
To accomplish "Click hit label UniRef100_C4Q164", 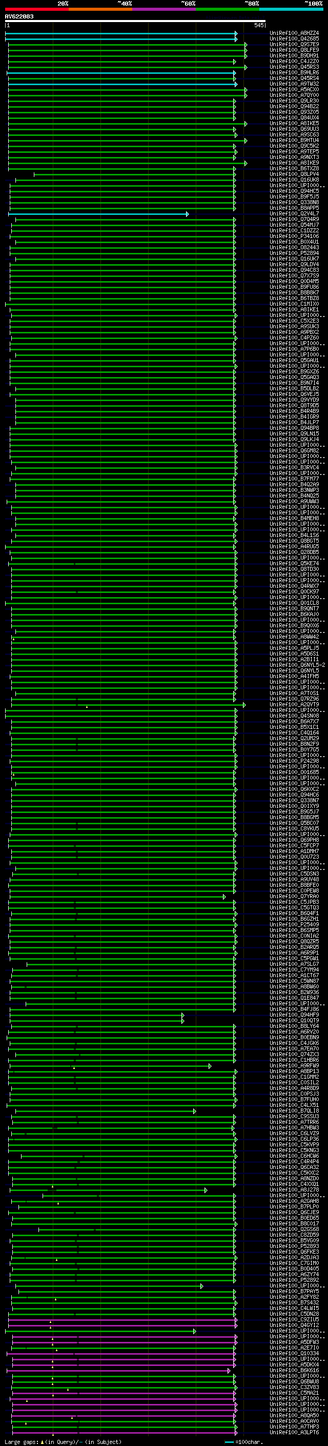I will (294, 732).
